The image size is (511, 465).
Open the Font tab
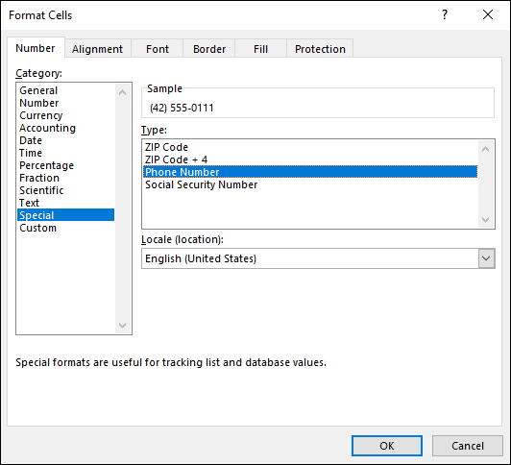tap(158, 49)
